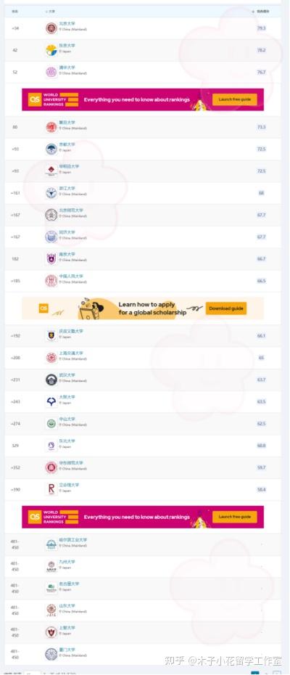
Task: Click the 清华大学 logo icon
Action: [51, 73]
